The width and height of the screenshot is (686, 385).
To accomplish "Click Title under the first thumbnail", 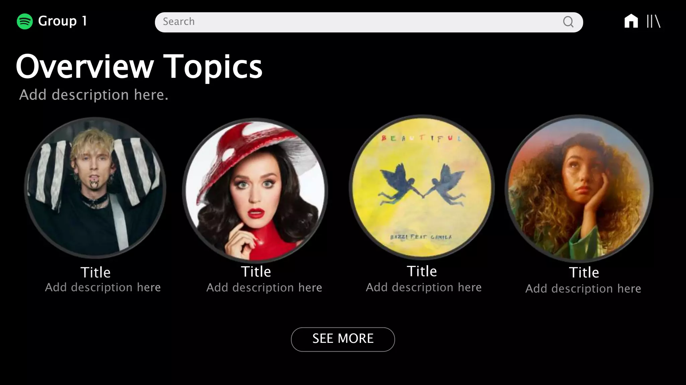I will point(95,272).
